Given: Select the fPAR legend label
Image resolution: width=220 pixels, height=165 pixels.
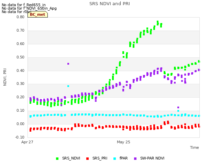Looking at the screenshot, I should pyautogui.click(x=124, y=158).
